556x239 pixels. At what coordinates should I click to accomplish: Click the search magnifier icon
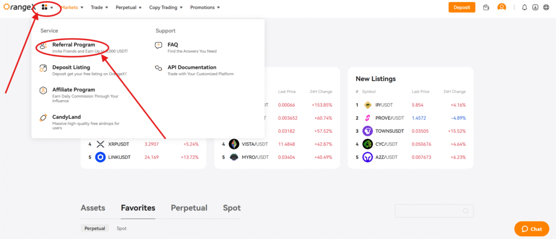coord(465,211)
